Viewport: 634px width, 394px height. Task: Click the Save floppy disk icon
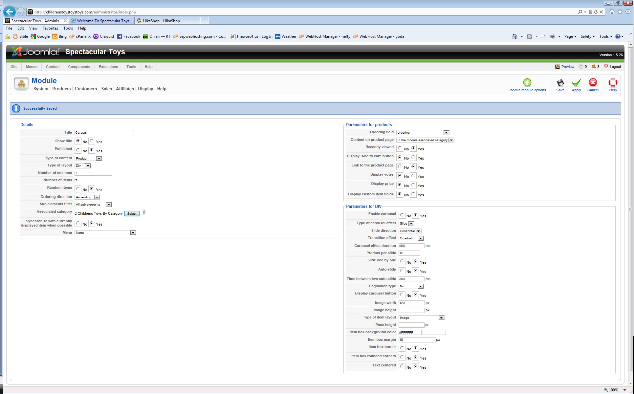pos(560,83)
